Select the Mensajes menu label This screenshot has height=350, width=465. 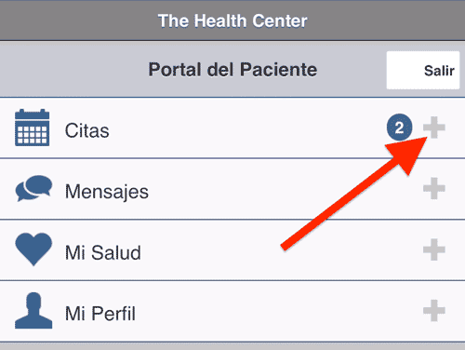click(x=107, y=192)
